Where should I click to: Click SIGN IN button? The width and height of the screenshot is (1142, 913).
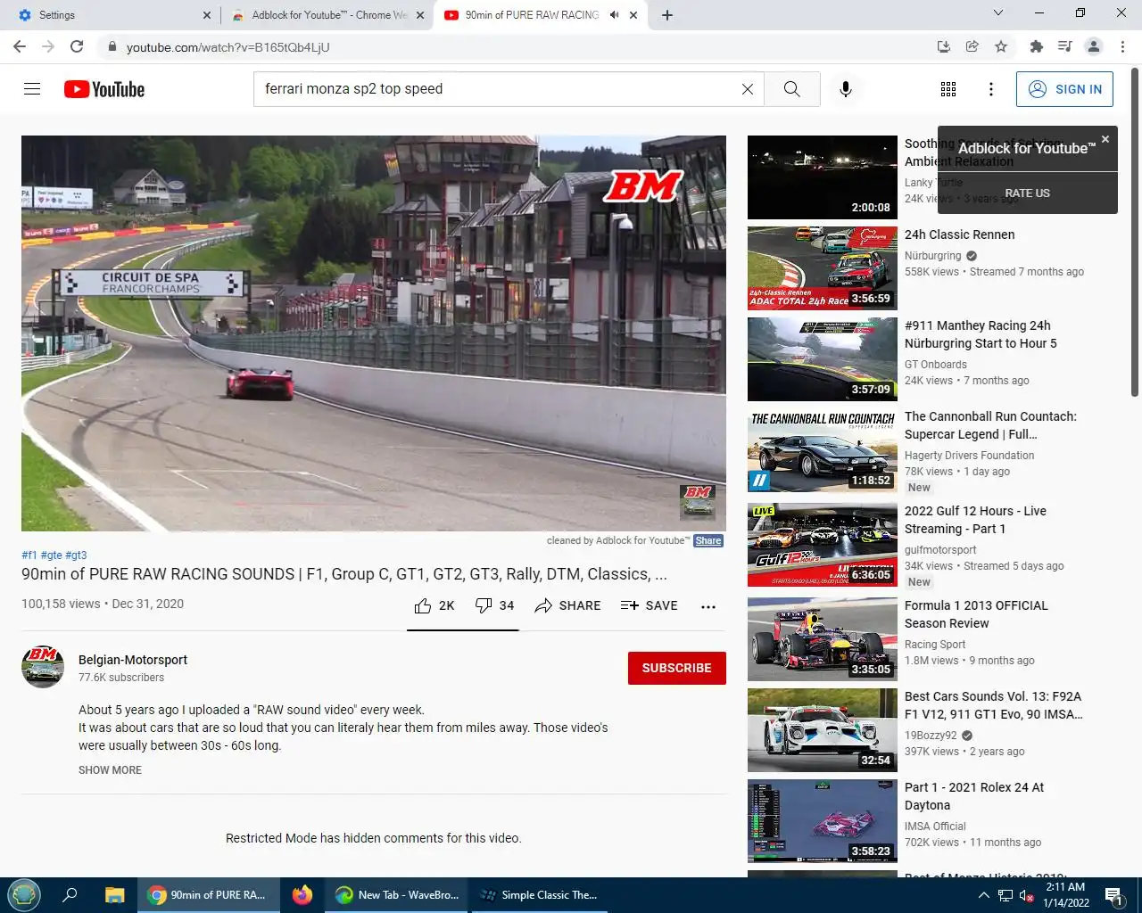1064,89
